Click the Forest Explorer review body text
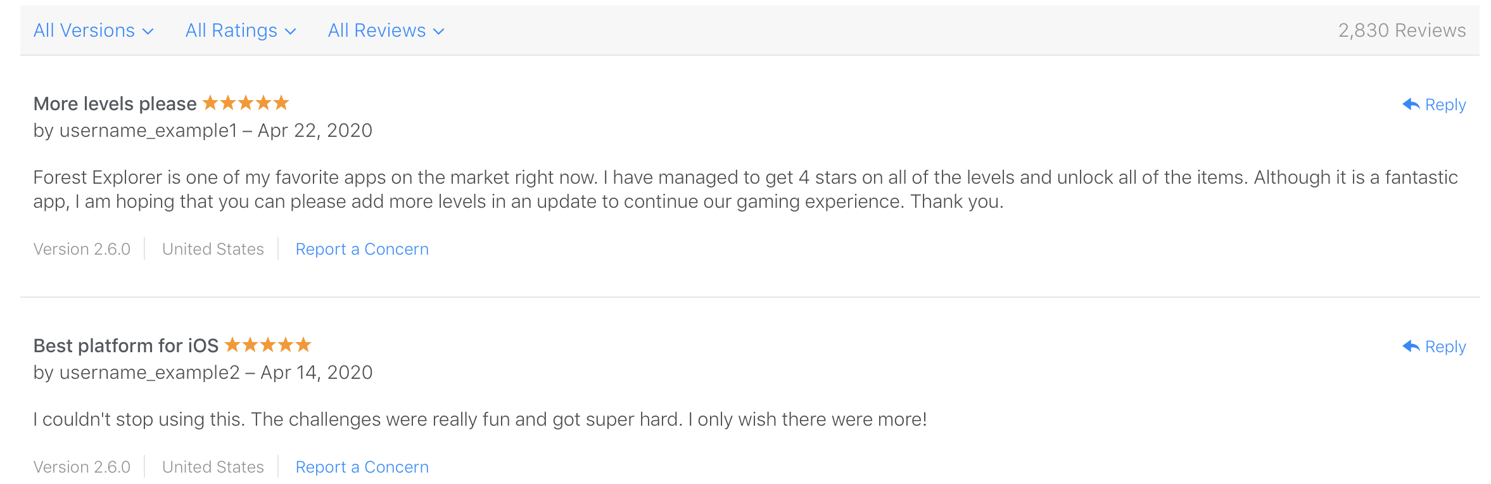 (x=745, y=189)
